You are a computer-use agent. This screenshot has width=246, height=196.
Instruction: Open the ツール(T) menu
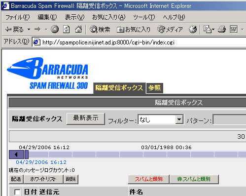tap(144, 17)
